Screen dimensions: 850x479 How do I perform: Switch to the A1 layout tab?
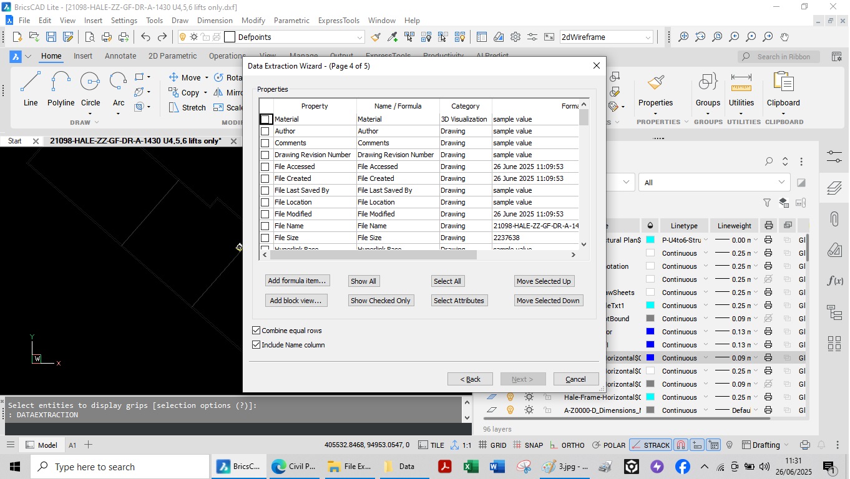(72, 445)
